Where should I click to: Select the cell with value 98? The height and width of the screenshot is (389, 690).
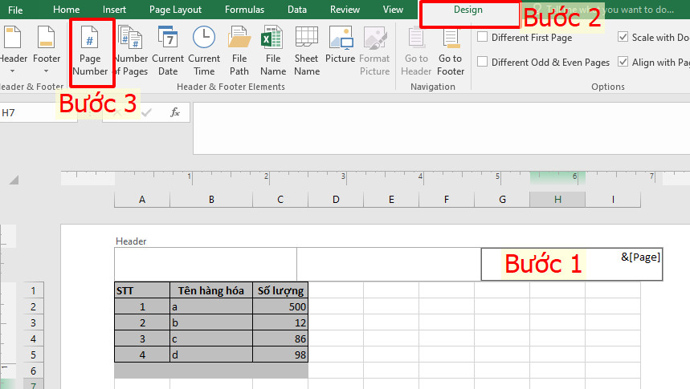[280, 355]
